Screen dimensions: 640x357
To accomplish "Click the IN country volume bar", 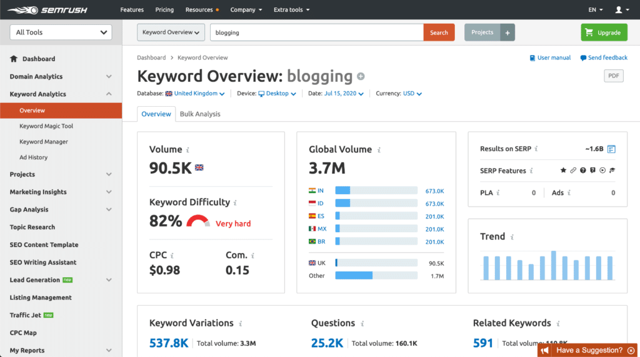I will (x=376, y=190).
